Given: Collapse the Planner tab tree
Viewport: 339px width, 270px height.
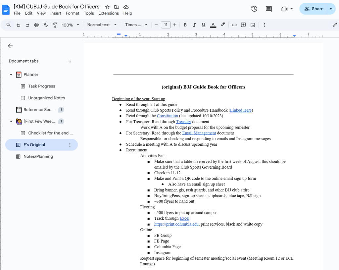Looking at the screenshot, I should coord(11,75).
